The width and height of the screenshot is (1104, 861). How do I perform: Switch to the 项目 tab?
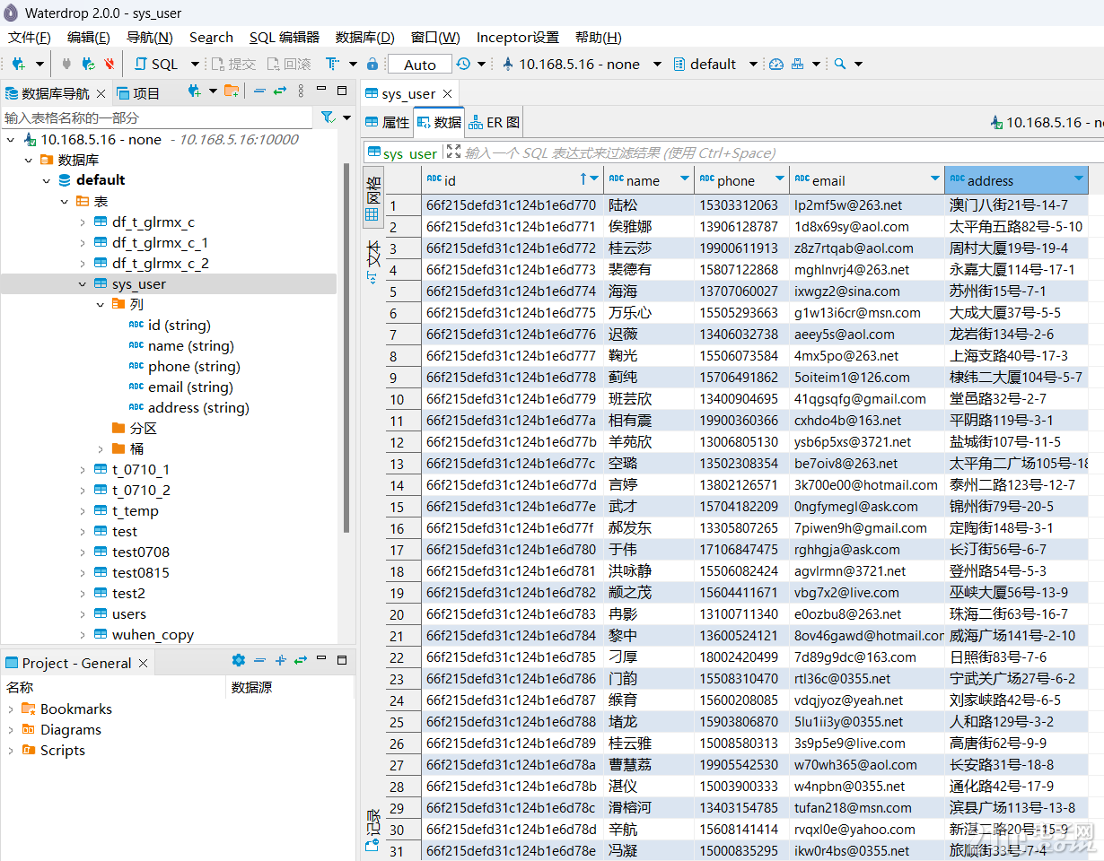point(137,92)
